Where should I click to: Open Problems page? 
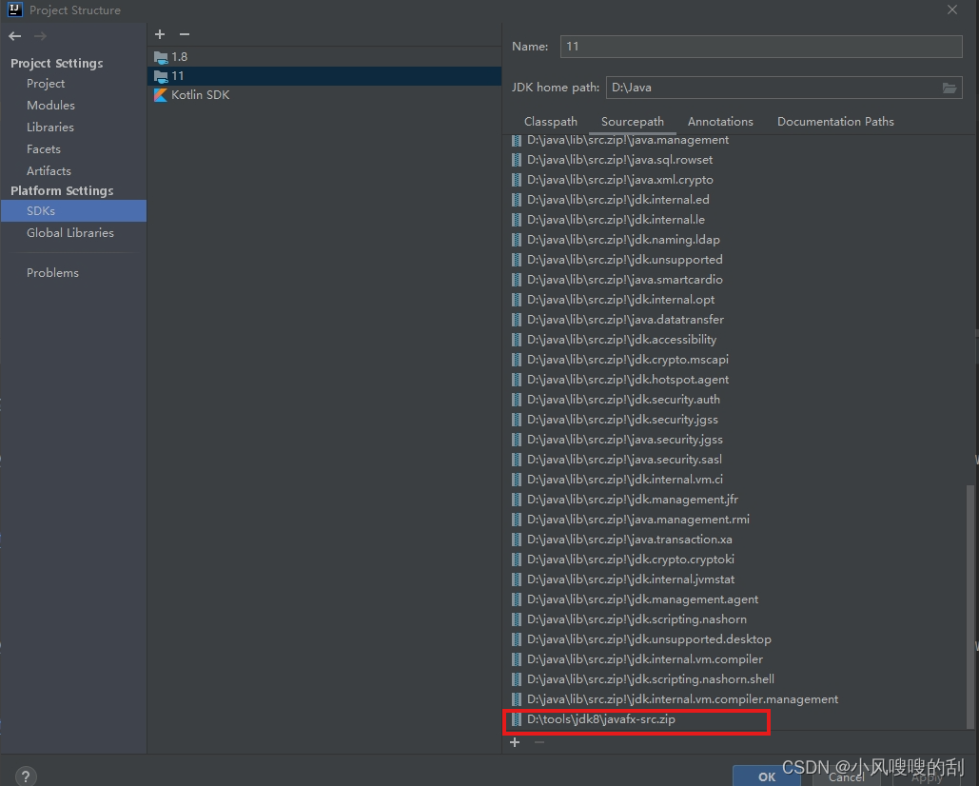[52, 273]
